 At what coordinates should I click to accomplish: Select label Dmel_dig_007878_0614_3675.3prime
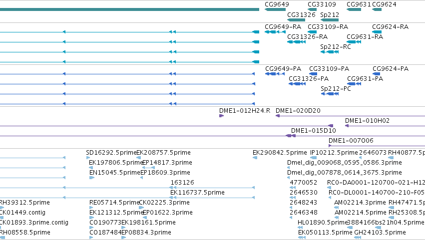345,173
